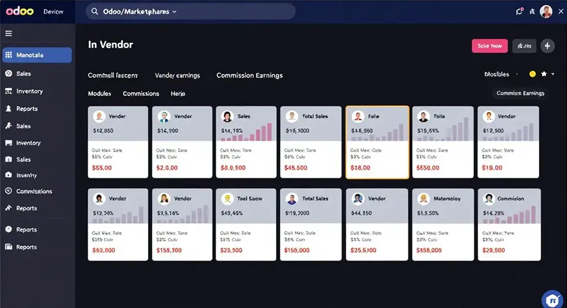The image size is (567, 308).
Task: Click the star favorite icon
Action: tap(544, 74)
